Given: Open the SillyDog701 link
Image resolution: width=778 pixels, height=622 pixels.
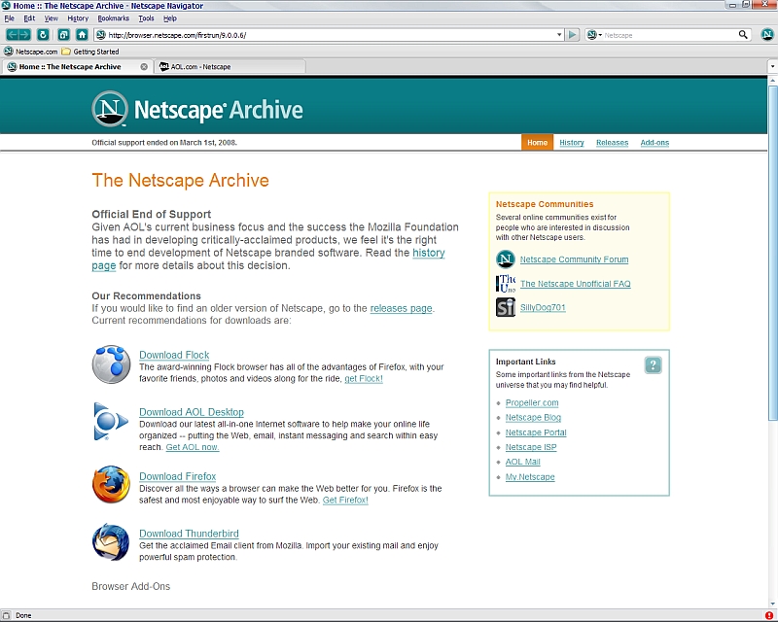Looking at the screenshot, I should [x=543, y=307].
